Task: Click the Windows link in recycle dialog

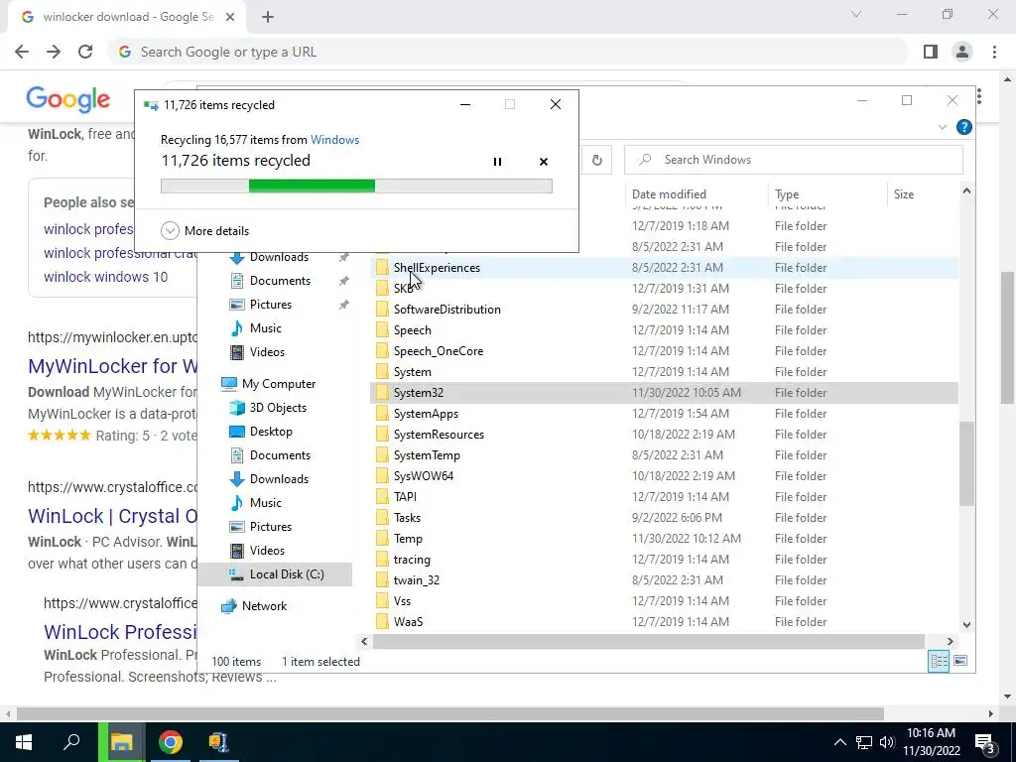Action: [x=334, y=139]
